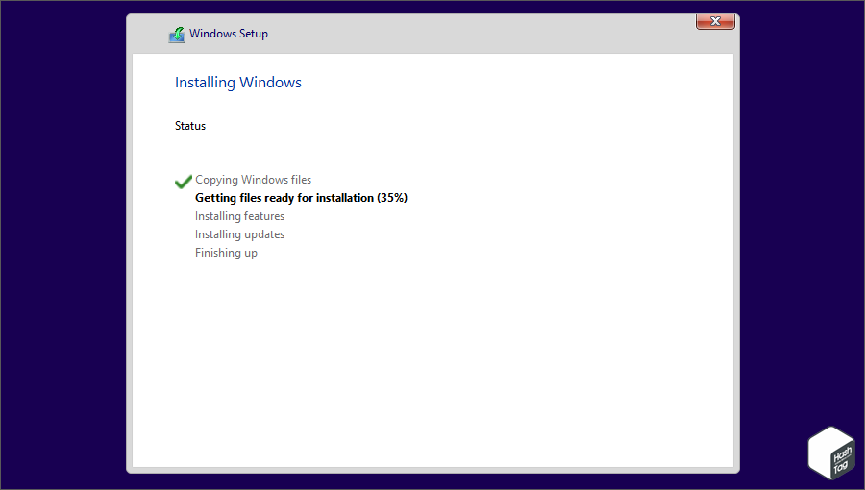Click the 'Finishing up' step
The height and width of the screenshot is (490, 865).
coord(226,253)
